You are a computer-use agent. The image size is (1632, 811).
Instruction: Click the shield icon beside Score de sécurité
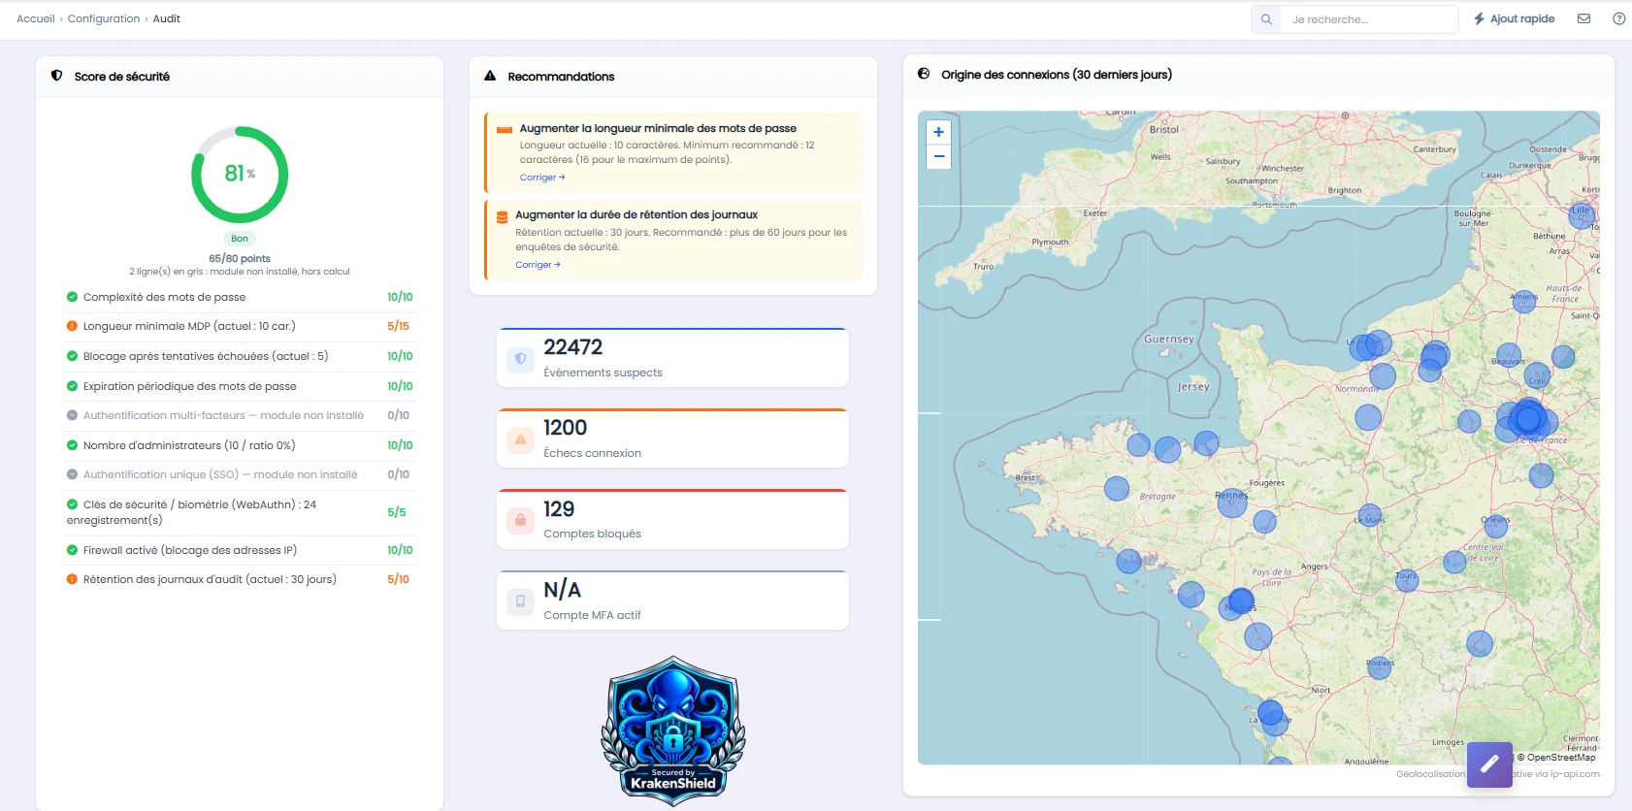(57, 76)
